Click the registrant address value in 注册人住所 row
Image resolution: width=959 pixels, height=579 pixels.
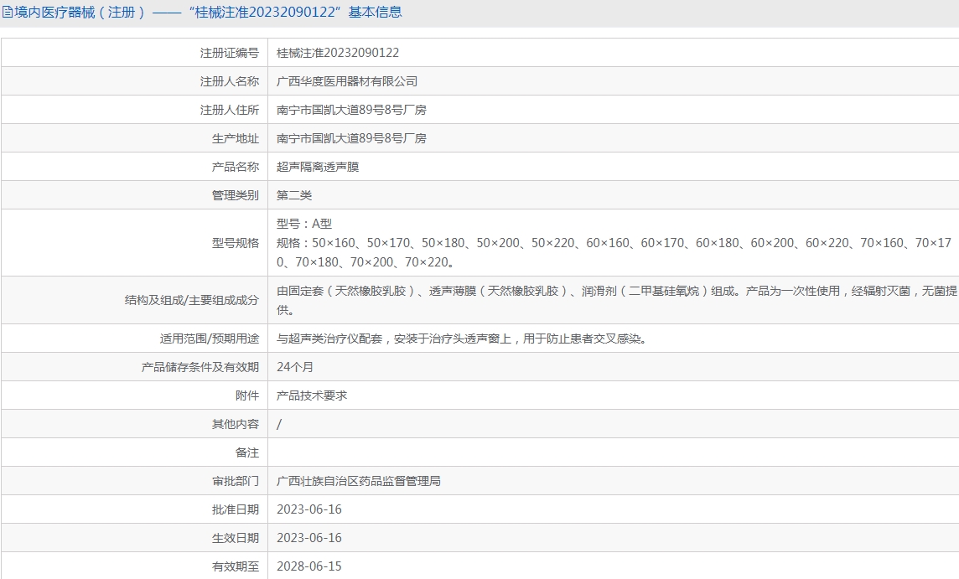coord(351,110)
